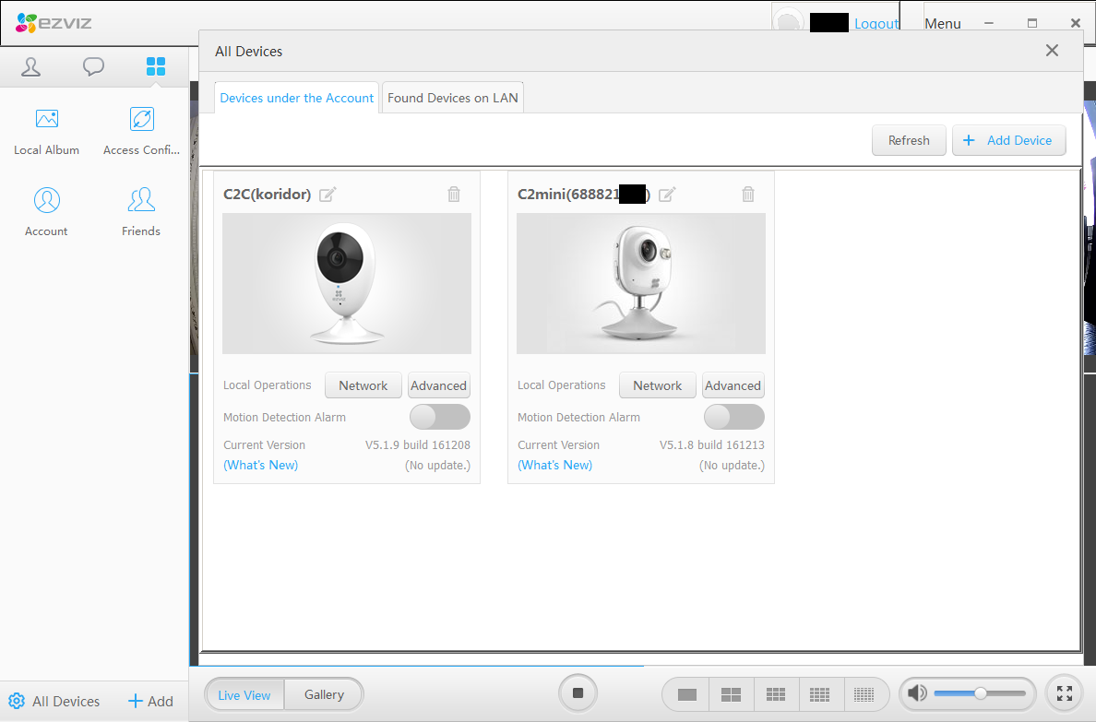Screen dimensions: 1096x722
Task: Open the messages speech bubble tab
Action: point(94,67)
